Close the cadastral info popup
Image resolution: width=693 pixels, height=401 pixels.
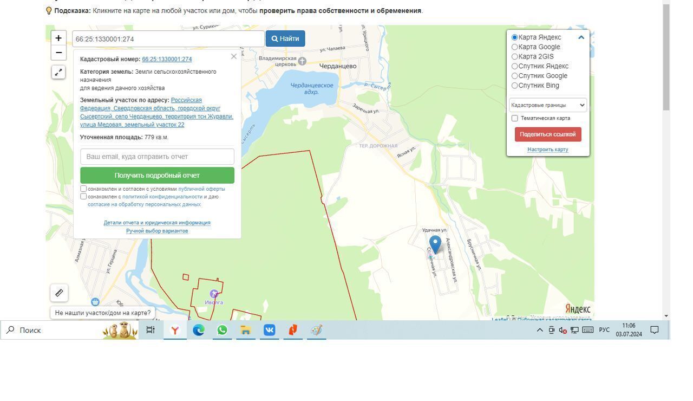coord(233,56)
